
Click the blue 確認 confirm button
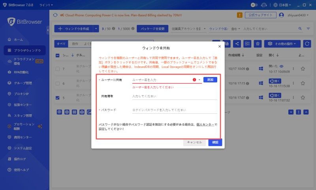[x=215, y=142]
